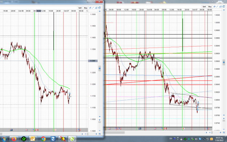Click up arrow of right chart price scale
The height and width of the screenshot is (142, 227).
[x=224, y=10]
